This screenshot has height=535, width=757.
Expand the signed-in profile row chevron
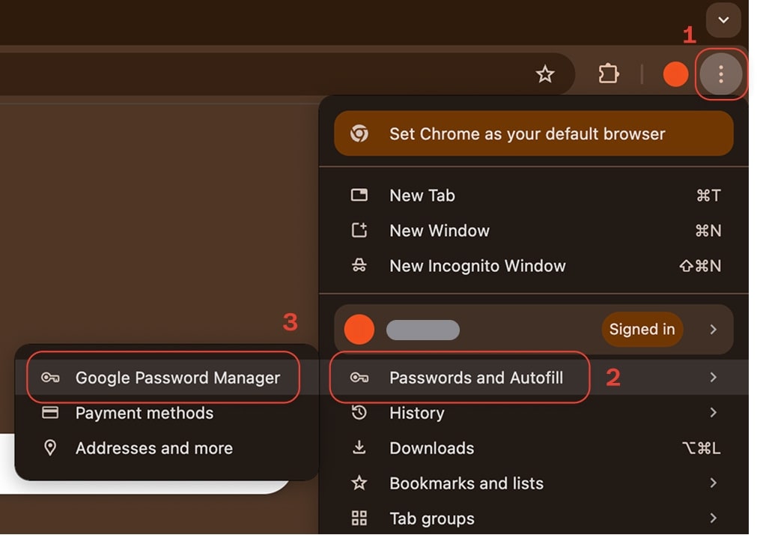[713, 329]
